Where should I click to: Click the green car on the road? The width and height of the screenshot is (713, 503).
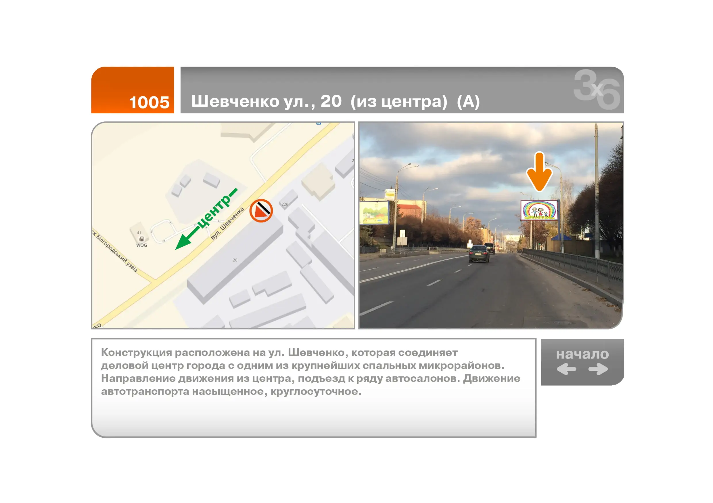pos(479,253)
